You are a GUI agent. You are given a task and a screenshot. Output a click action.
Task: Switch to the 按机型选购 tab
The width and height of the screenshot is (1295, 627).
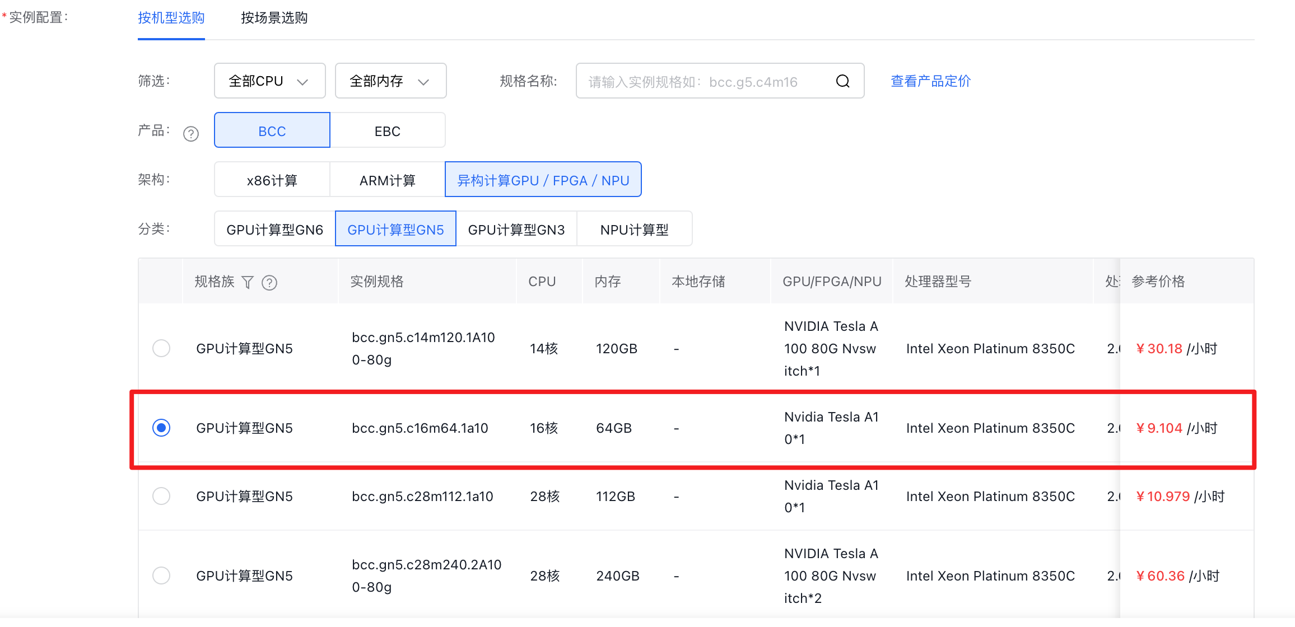coord(171,18)
